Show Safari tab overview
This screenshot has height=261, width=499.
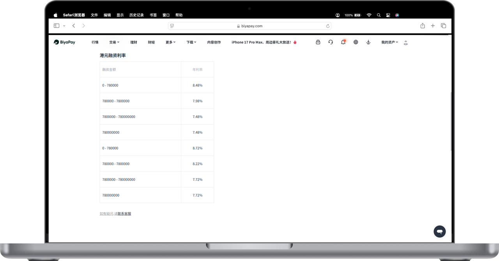443,26
